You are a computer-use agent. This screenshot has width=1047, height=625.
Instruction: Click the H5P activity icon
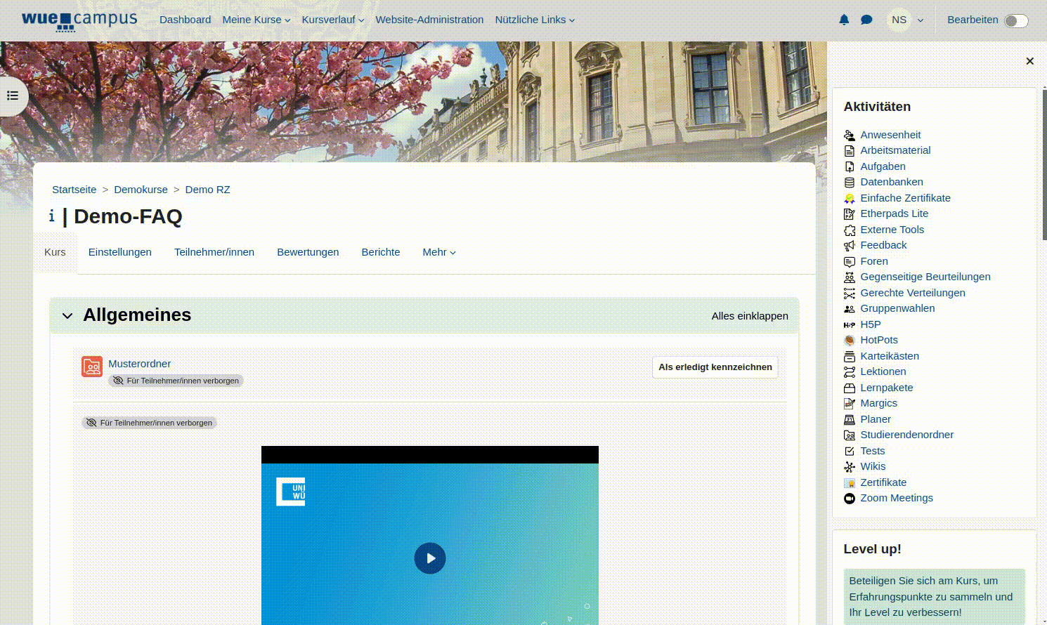click(850, 324)
